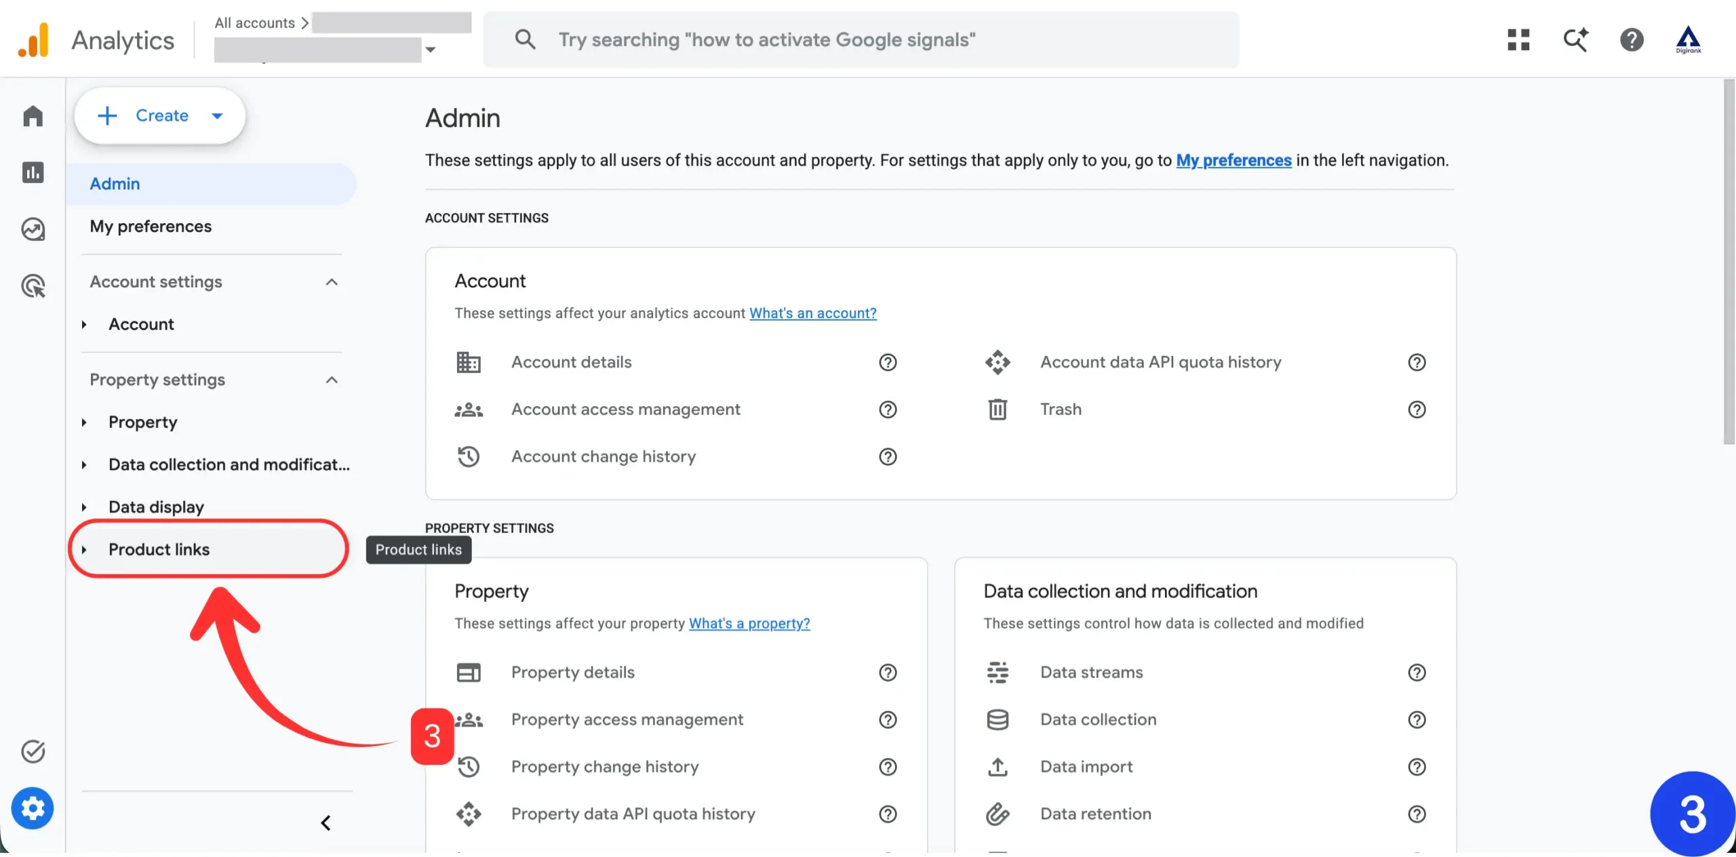
Task: Click the Google Analytics logo
Action: pyautogui.click(x=33, y=40)
